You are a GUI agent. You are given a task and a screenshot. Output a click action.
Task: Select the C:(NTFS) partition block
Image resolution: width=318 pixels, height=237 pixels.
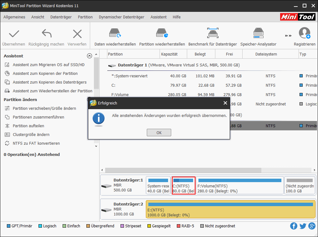(183, 185)
